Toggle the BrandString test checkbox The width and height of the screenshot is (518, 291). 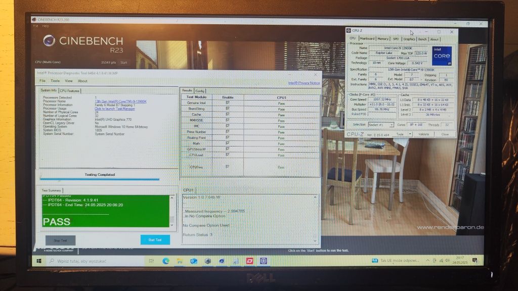click(227, 109)
